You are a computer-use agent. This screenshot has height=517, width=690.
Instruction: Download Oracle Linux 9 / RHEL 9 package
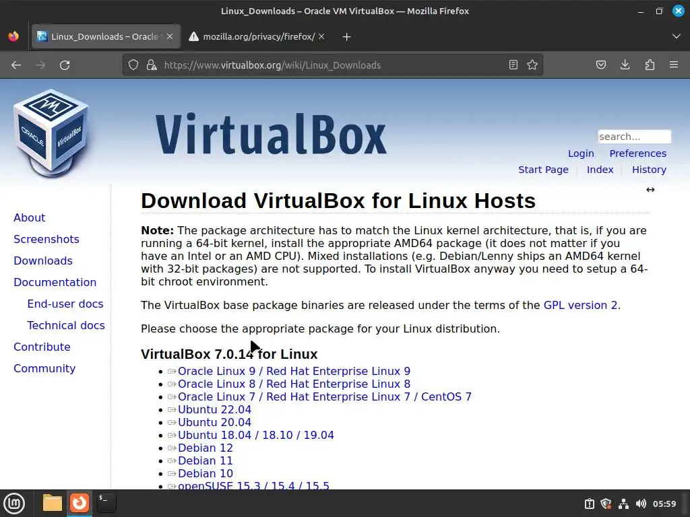(x=294, y=371)
